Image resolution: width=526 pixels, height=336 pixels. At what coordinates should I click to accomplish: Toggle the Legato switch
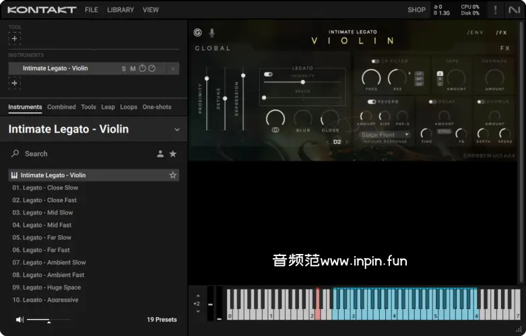(x=268, y=75)
